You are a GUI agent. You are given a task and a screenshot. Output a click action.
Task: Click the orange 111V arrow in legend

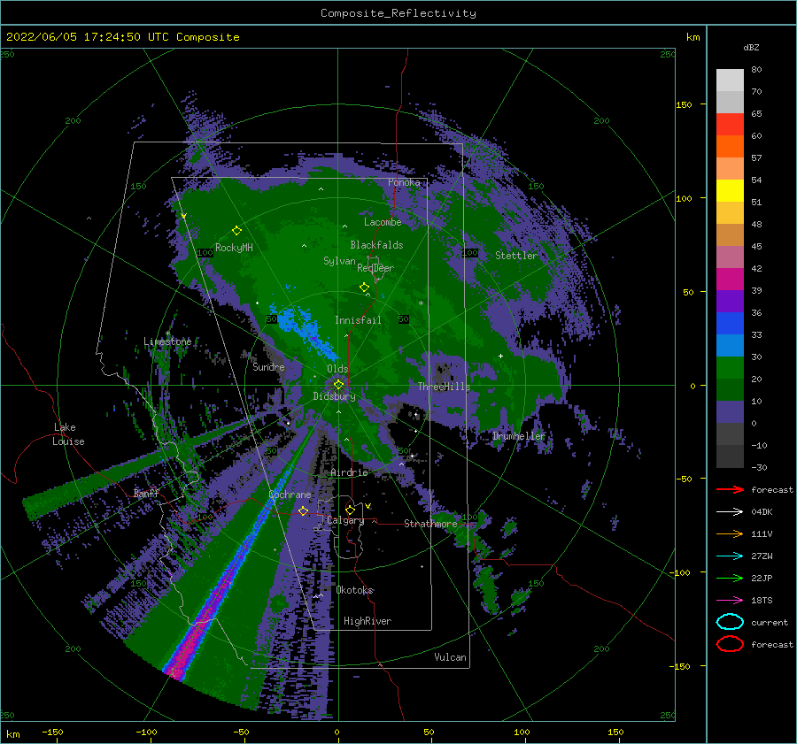(730, 533)
